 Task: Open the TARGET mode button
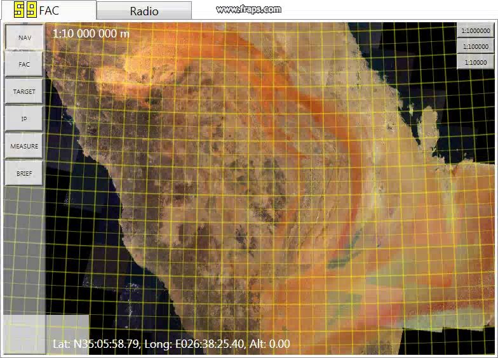[24, 91]
